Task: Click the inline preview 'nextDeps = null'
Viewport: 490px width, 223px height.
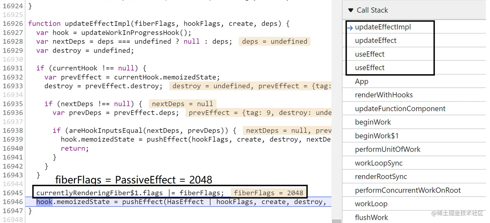Action: [x=182, y=103]
